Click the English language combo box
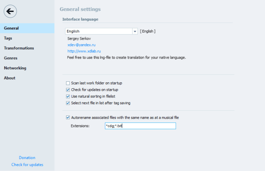Viewport: 265px width, 171px height. (x=99, y=31)
